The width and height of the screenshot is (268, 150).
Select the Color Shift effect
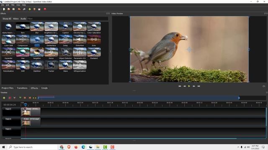tap(8, 41)
